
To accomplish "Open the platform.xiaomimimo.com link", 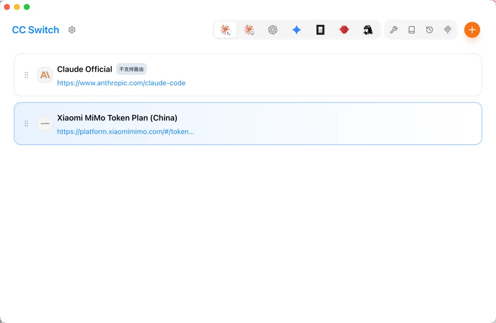I will [125, 131].
